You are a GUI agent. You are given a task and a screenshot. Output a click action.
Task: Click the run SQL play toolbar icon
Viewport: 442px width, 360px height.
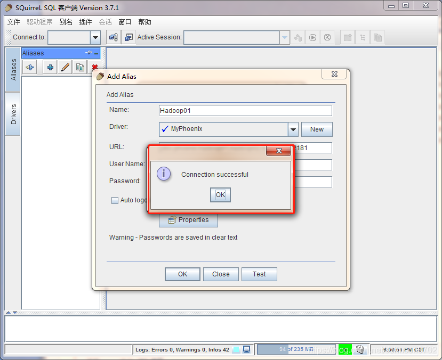312,37
